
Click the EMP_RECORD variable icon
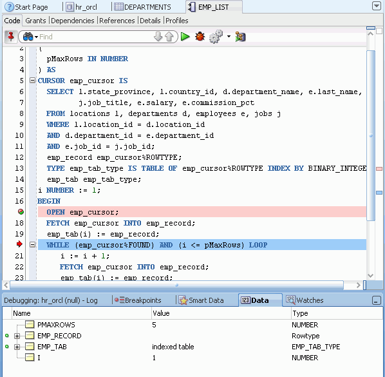(x=30, y=336)
